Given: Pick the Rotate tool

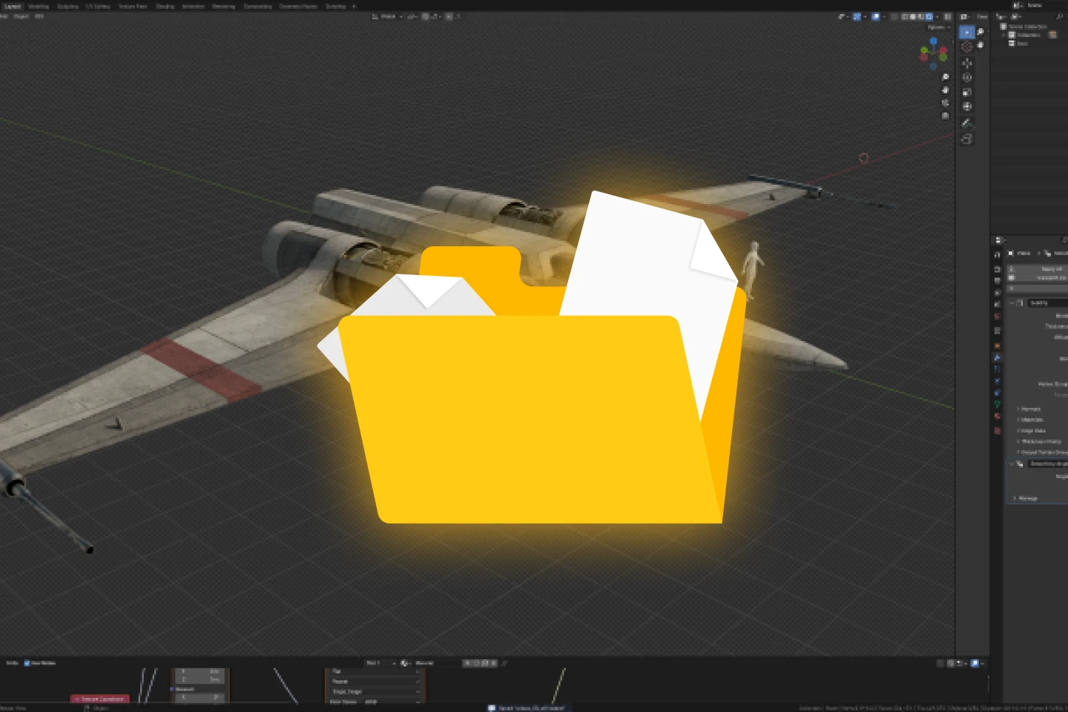Looking at the screenshot, I should (x=967, y=77).
